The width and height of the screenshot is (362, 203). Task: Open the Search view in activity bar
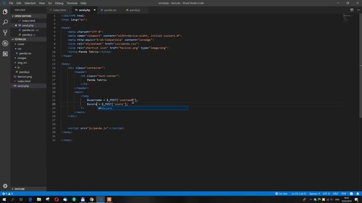click(5, 22)
